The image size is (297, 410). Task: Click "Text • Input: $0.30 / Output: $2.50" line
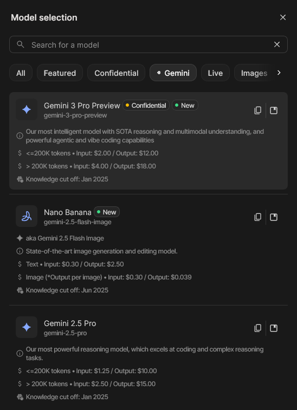point(75,264)
